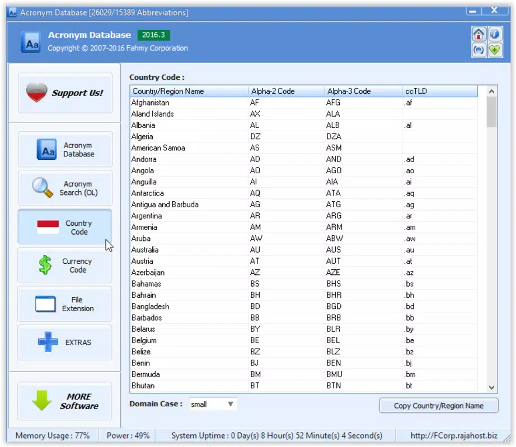Sort by Country/Region Name column header
Screen dimensions: 516x447
click(x=189, y=91)
